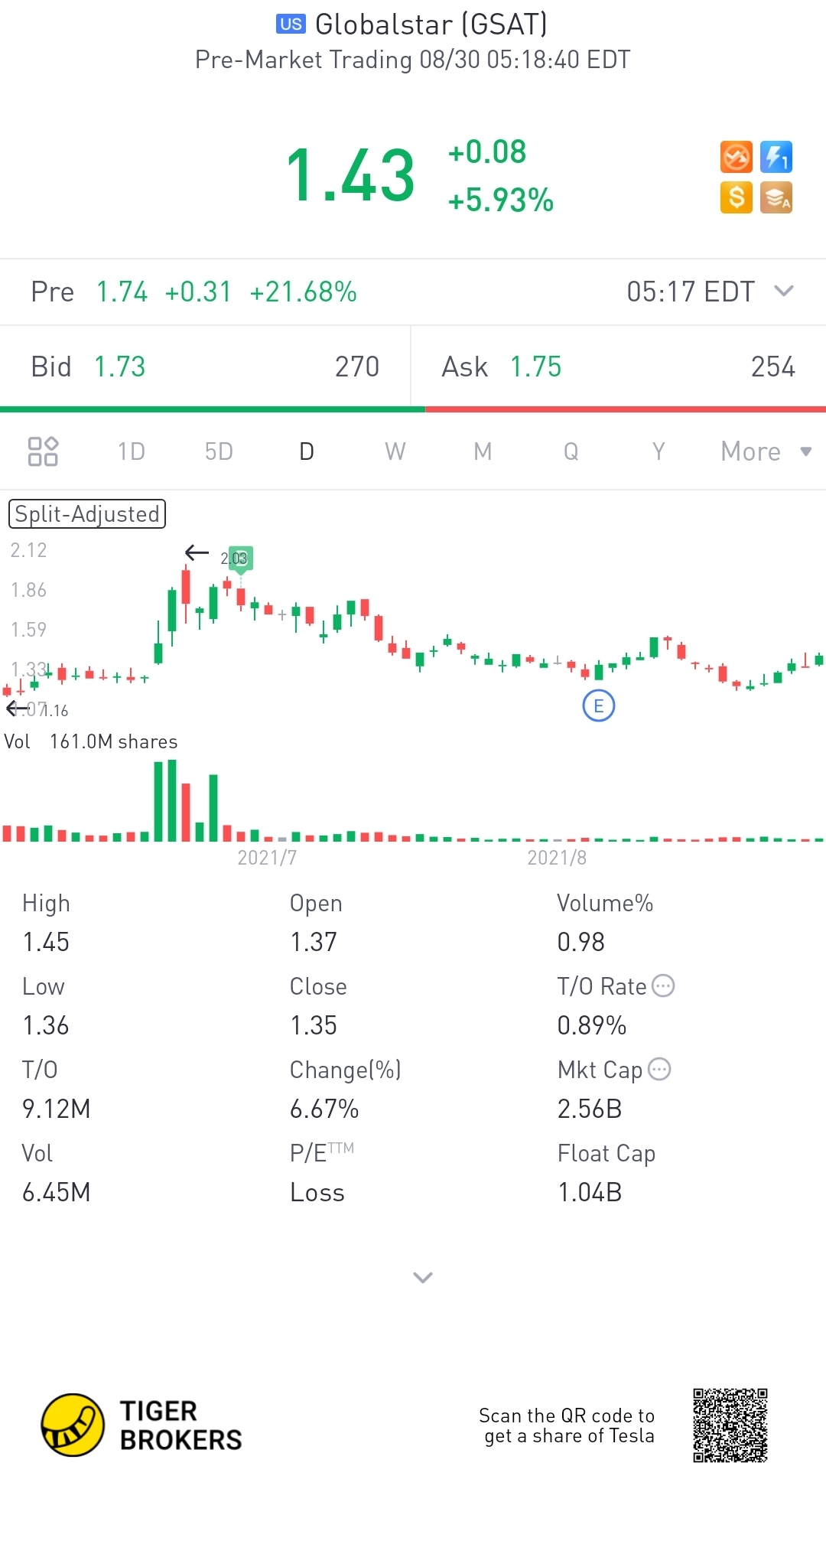Select the 5D chart tab
Image resolution: width=826 pixels, height=1541 pixels.
(x=219, y=451)
